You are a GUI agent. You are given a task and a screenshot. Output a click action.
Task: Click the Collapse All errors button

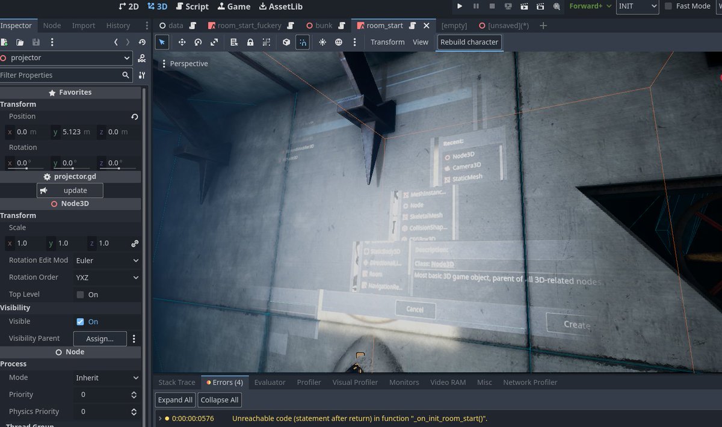(220, 400)
